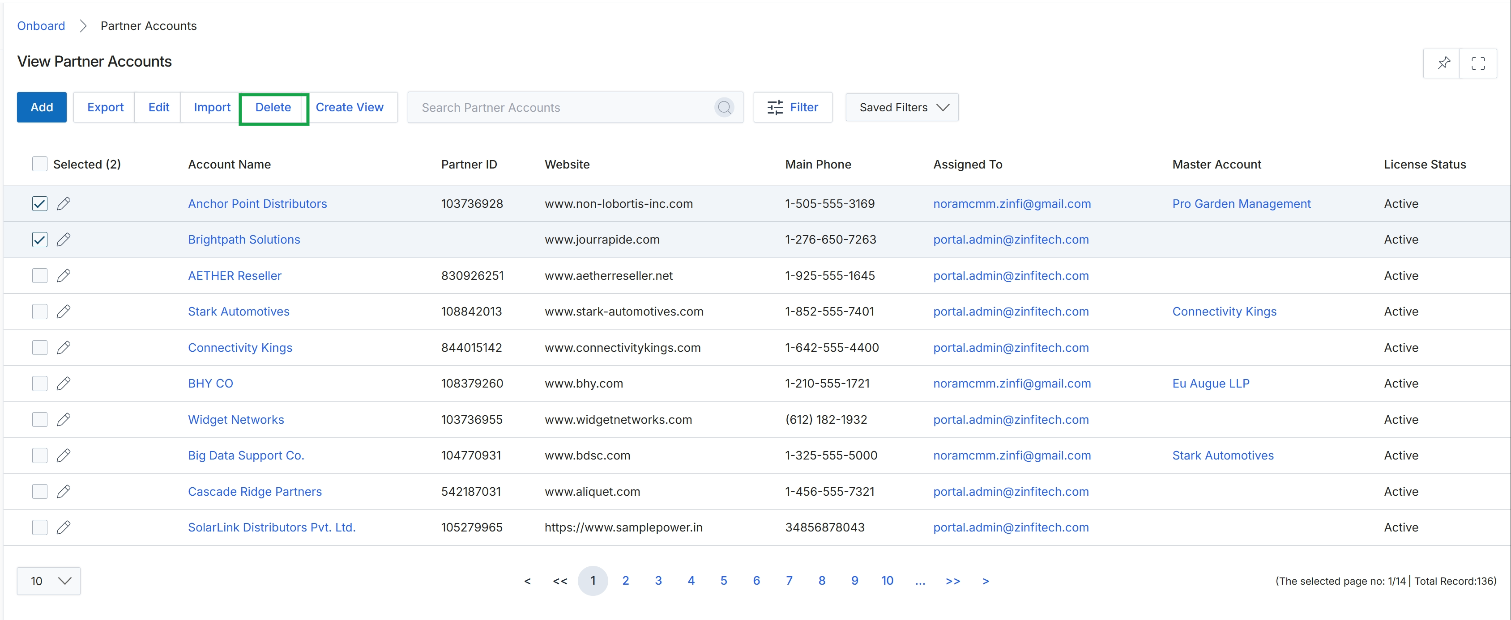This screenshot has width=1511, height=620.
Task: Uncheck Brightpath Solutions checkbox
Action: click(39, 239)
